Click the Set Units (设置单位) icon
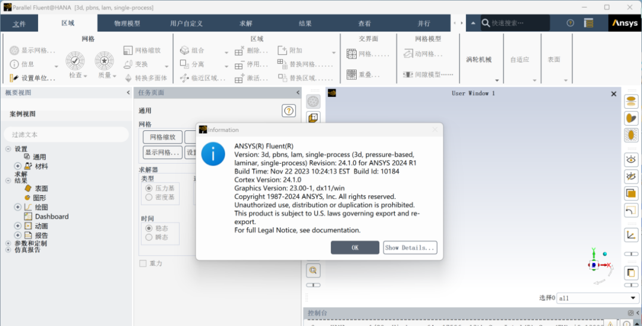Screen dimensions: 642x326 point(14,78)
